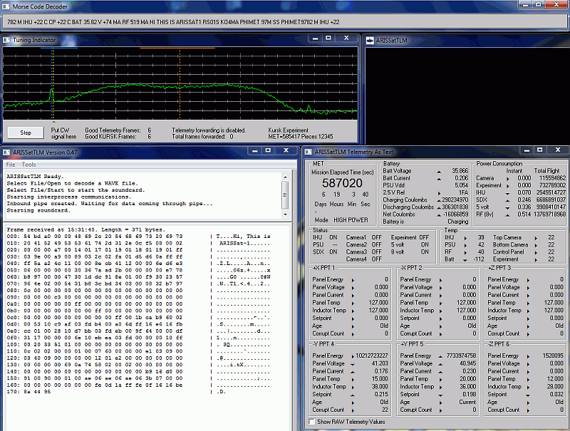The image size is (570, 431).
Task: Click the 8 volt ON status
Action: [x=425, y=252]
